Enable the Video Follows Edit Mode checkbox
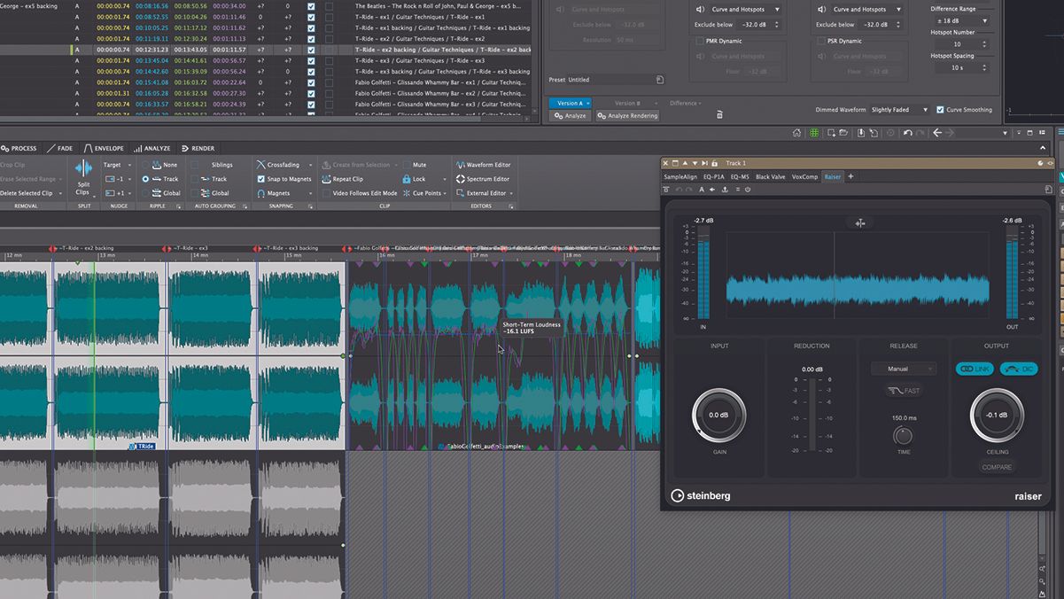Viewport: 1064px width, 599px height. (326, 193)
